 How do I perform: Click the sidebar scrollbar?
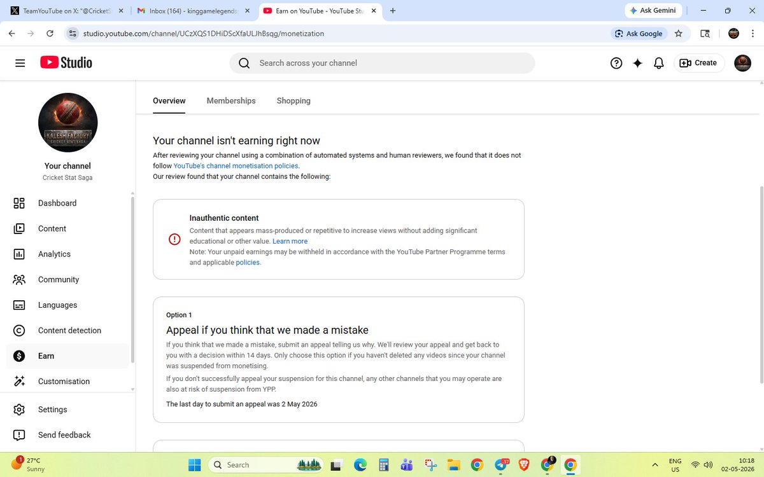point(132,280)
